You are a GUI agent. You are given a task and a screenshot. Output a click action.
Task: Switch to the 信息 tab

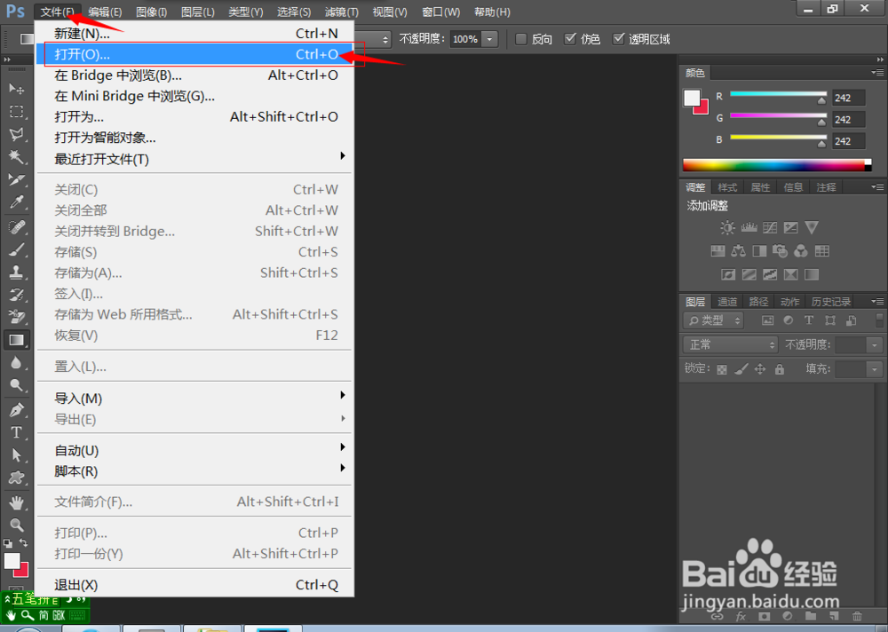(793, 187)
